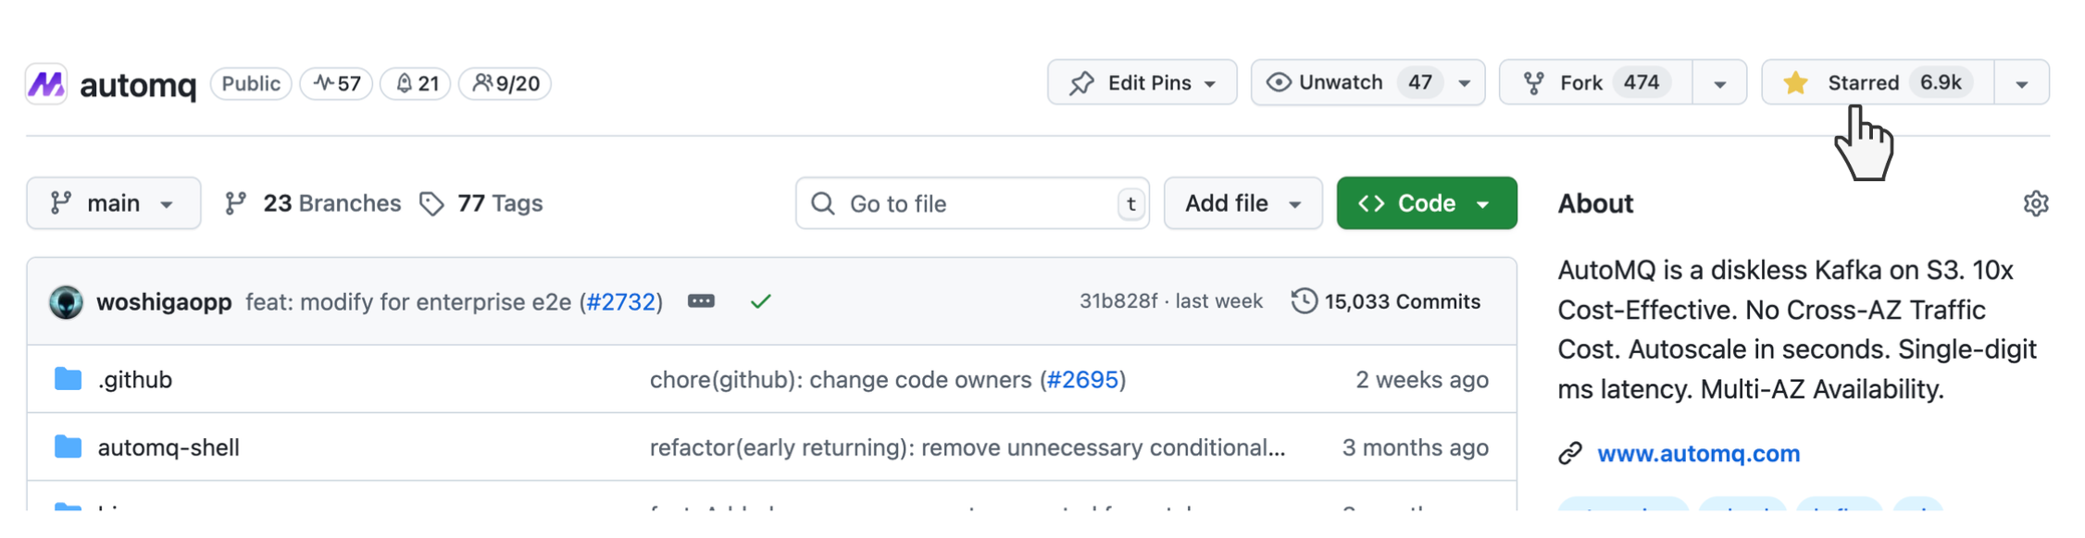Open the main branch selector dropdown

tap(113, 203)
